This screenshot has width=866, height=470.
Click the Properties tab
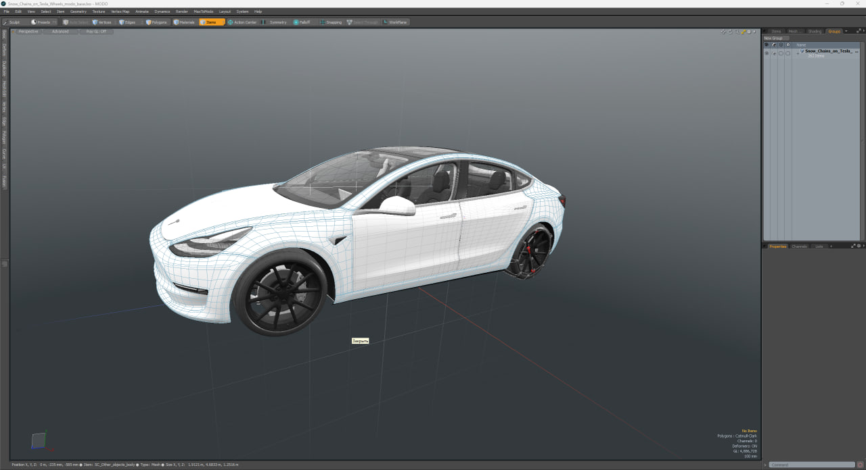point(777,246)
